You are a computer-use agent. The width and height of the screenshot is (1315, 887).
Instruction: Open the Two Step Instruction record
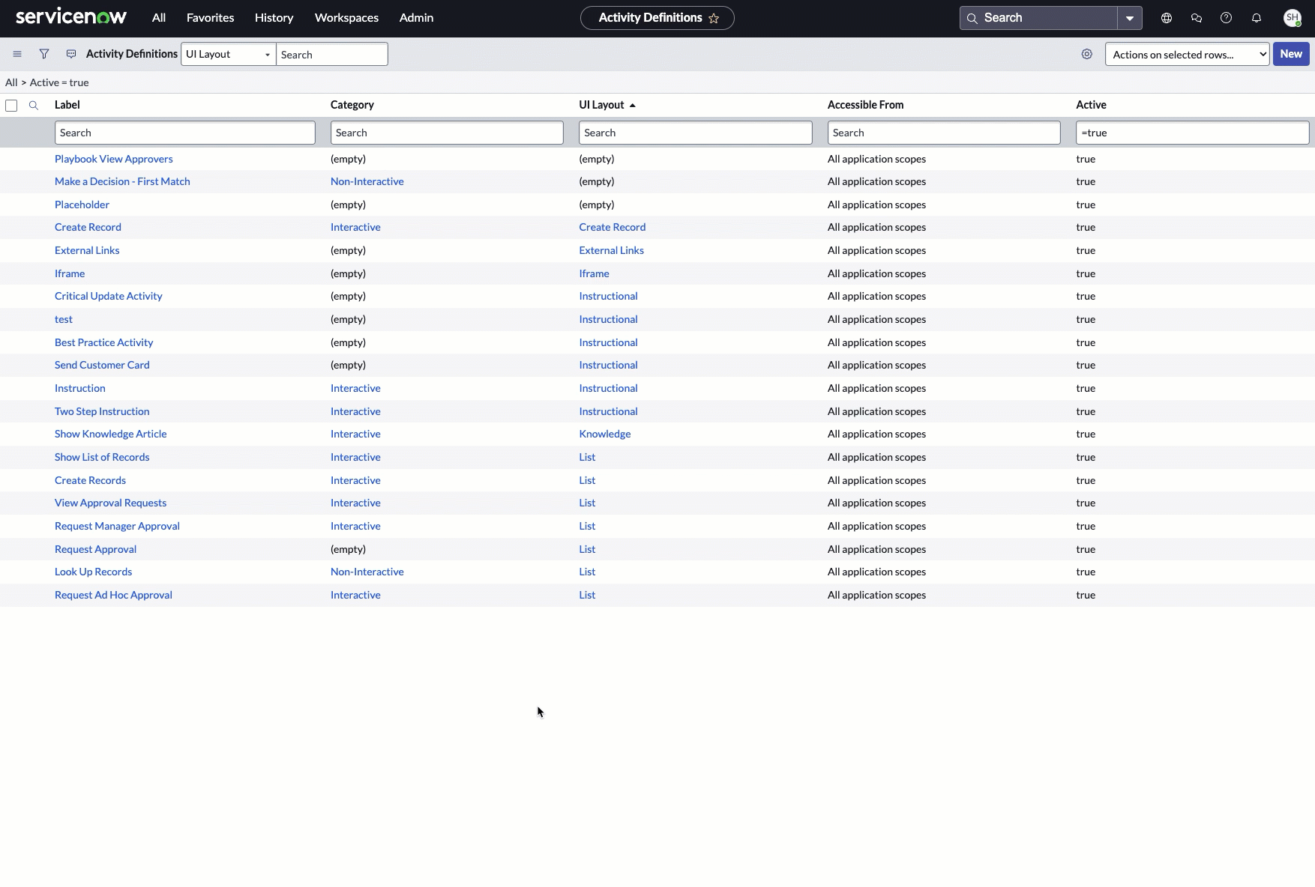click(102, 411)
